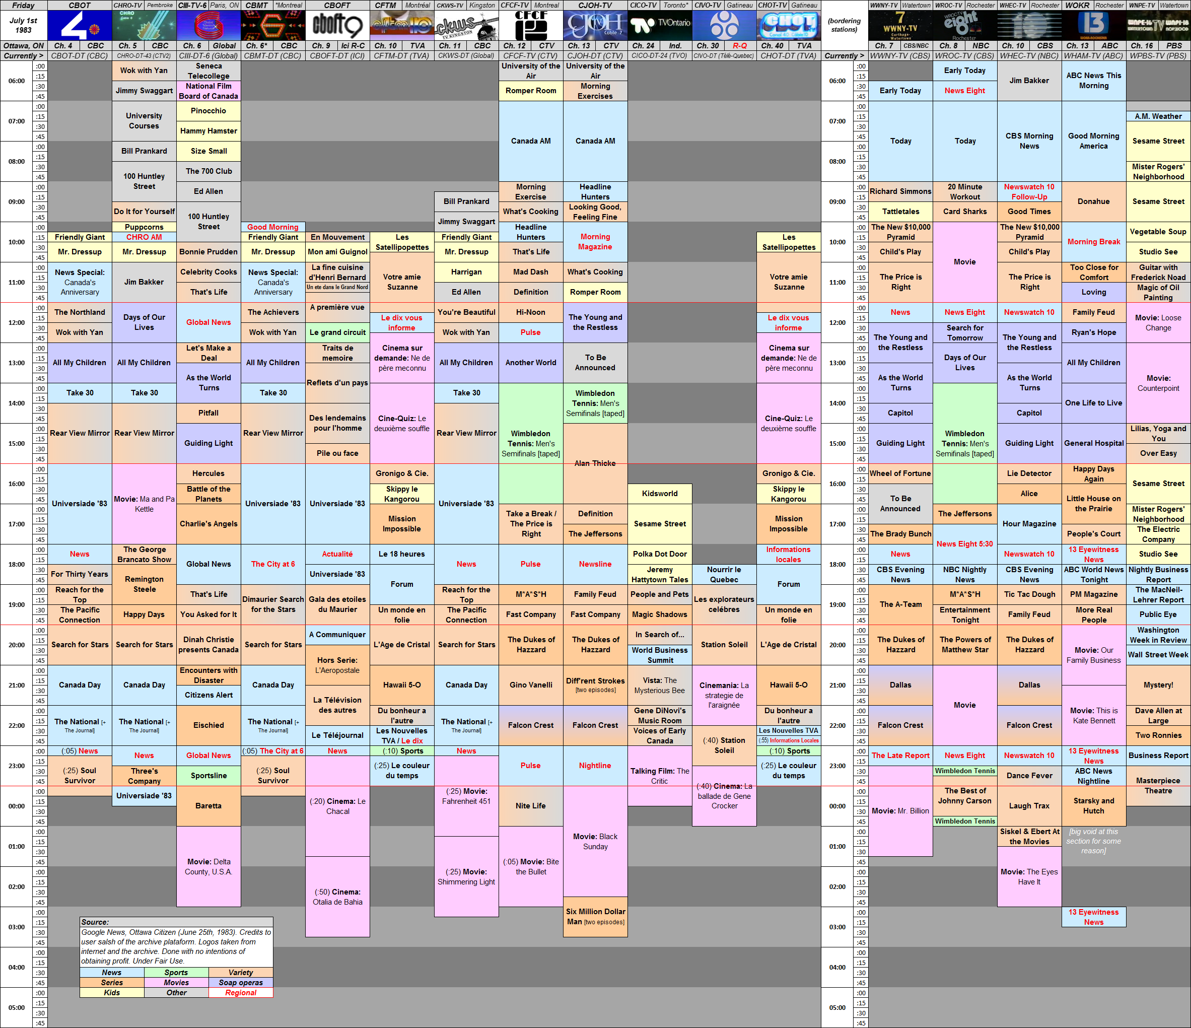
Task: Click the CJOH-TV column header
Action: (x=595, y=5)
